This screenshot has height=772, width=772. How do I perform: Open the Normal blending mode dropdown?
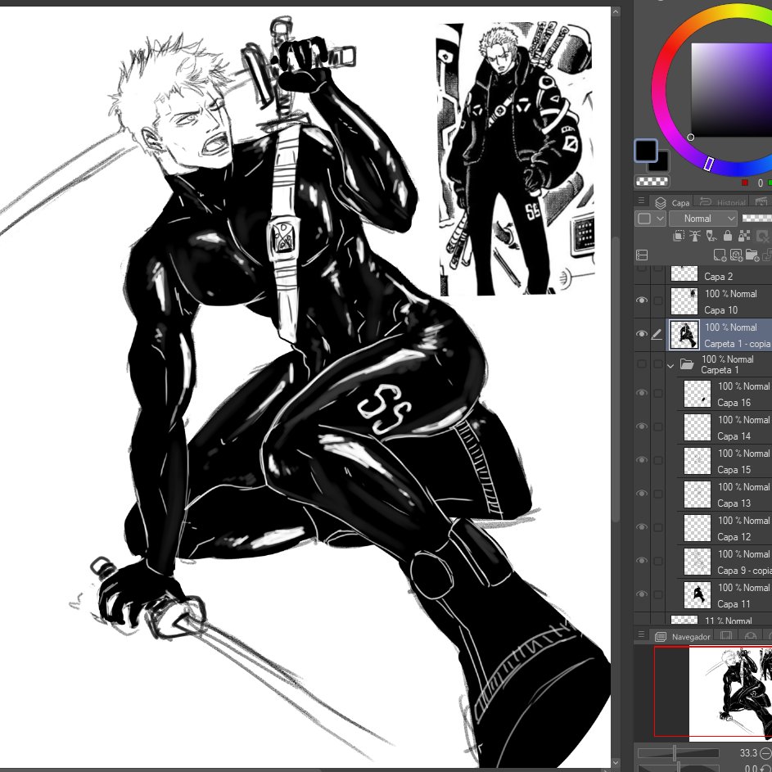point(703,218)
